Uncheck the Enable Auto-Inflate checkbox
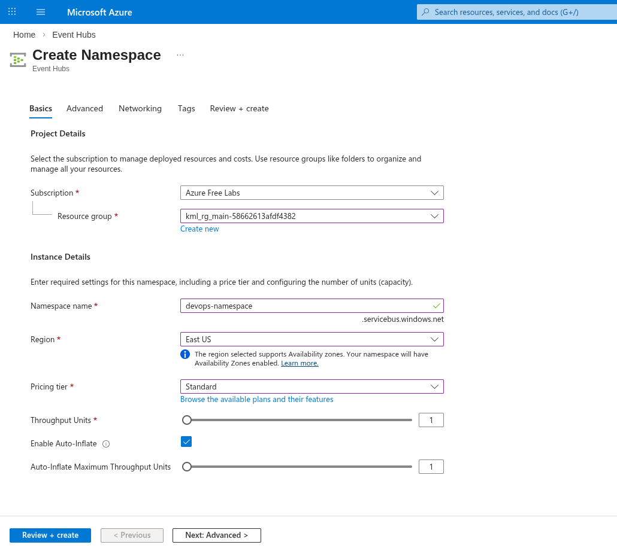 tap(186, 442)
